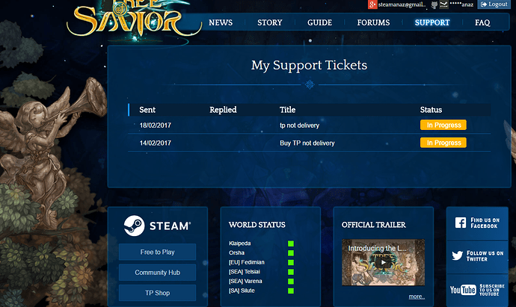The image size is (516, 307).
Task: Open the FAQ page
Action: (x=482, y=22)
